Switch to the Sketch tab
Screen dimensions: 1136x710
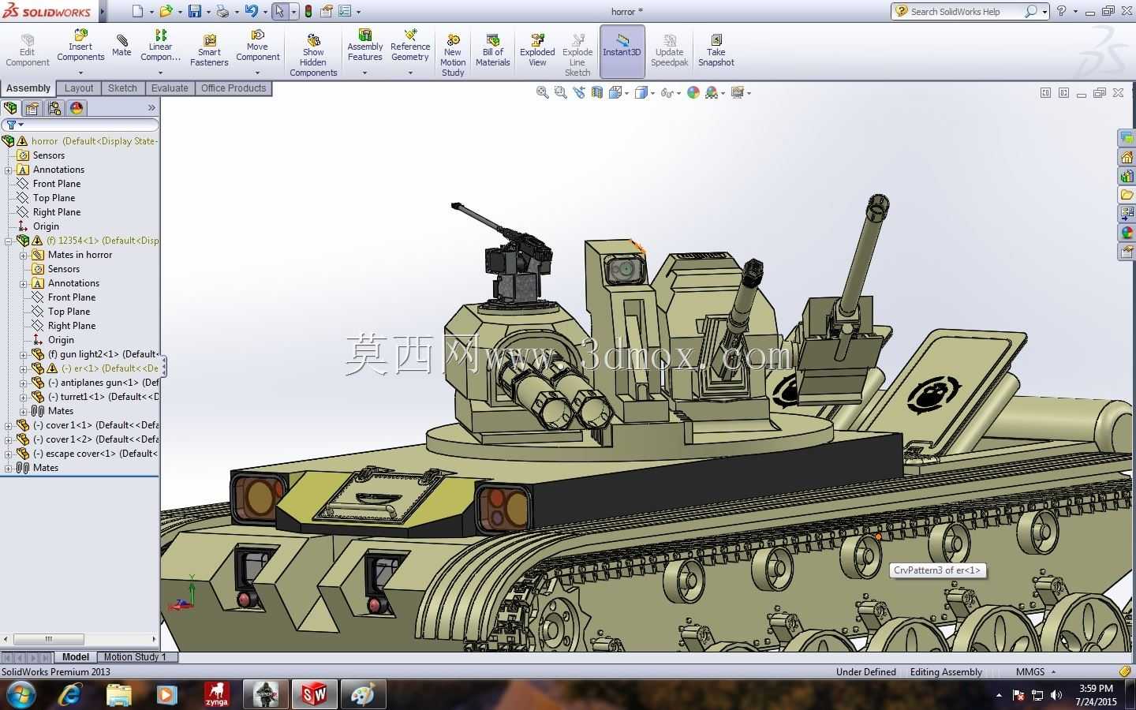pyautogui.click(x=122, y=88)
